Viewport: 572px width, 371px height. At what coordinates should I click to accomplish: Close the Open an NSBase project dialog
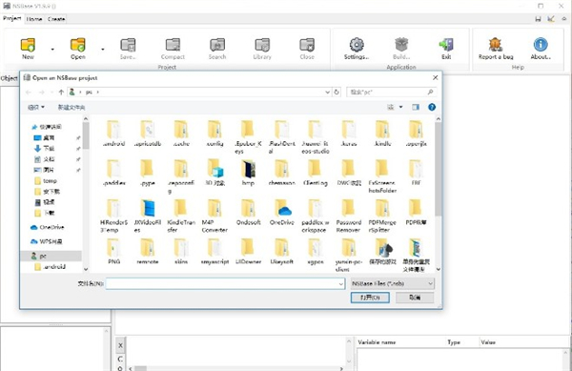(x=435, y=77)
